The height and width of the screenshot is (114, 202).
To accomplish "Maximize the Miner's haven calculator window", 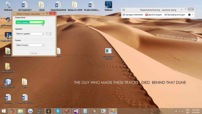I will click(47, 13).
